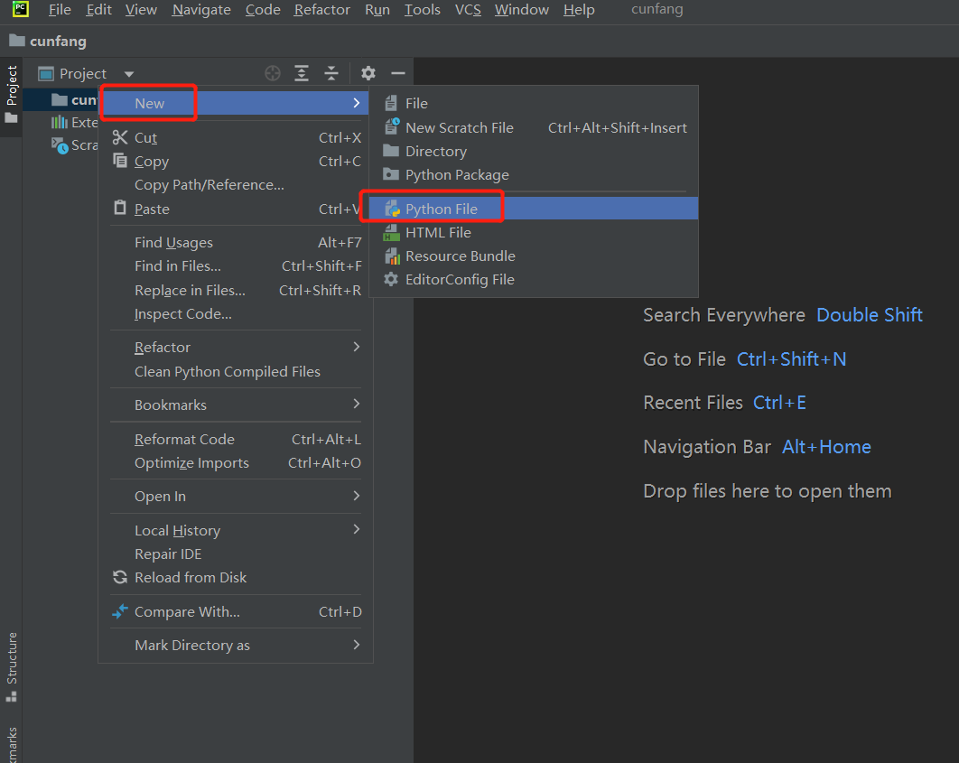
Task: Click the EditorConfig gear icon
Action: [391, 279]
